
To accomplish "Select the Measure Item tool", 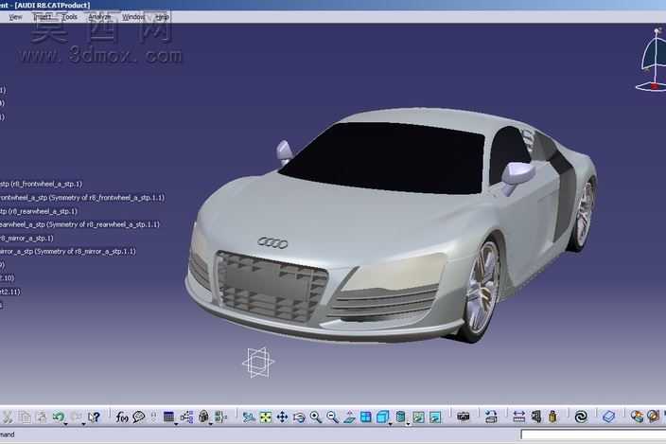I will [x=536, y=417].
